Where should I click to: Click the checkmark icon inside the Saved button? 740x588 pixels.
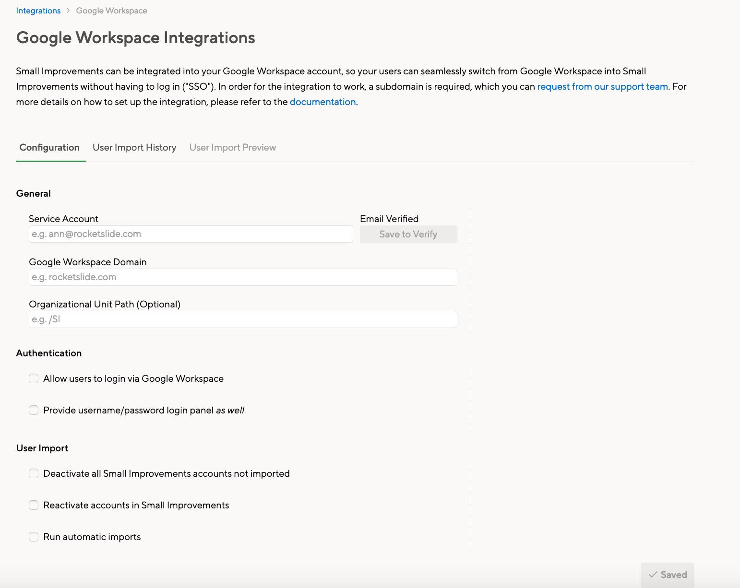pos(654,575)
